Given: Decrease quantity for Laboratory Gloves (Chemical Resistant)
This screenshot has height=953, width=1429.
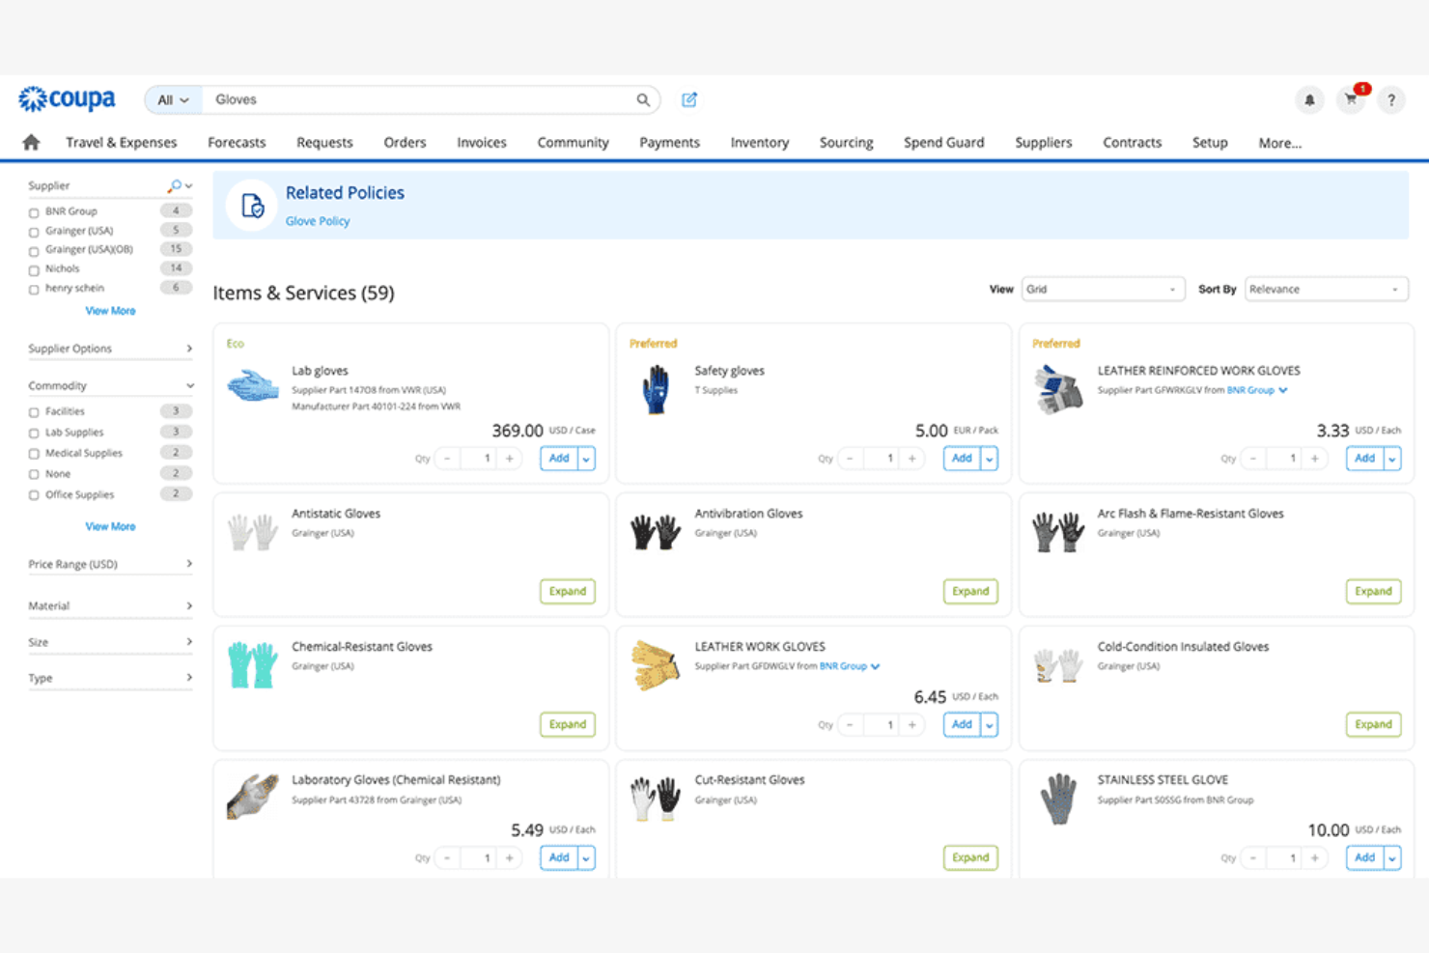Looking at the screenshot, I should pos(447,857).
